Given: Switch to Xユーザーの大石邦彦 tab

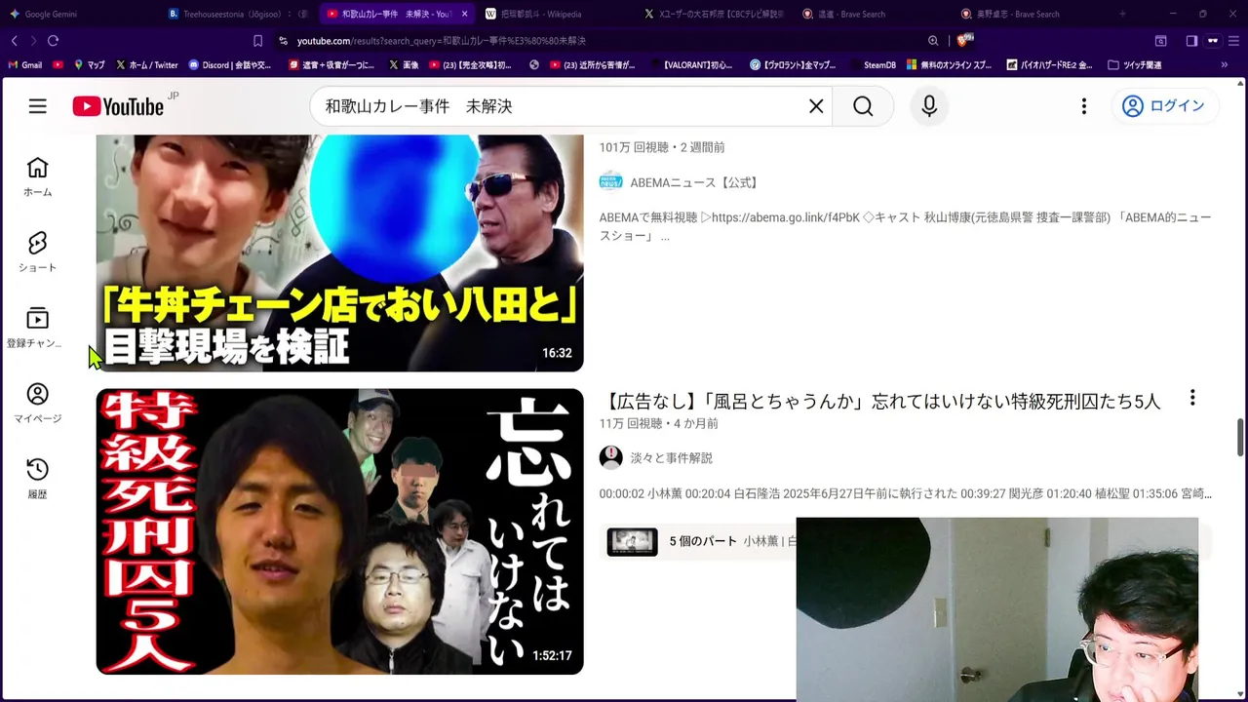Looking at the screenshot, I should tap(714, 14).
